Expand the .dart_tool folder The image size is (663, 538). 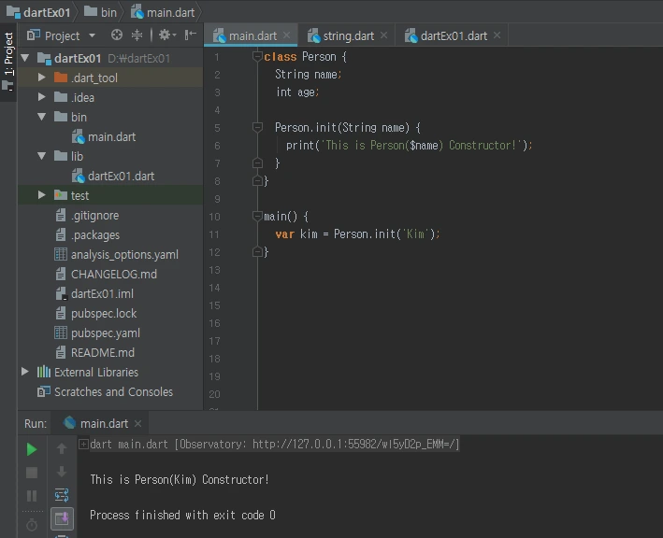[x=41, y=78]
